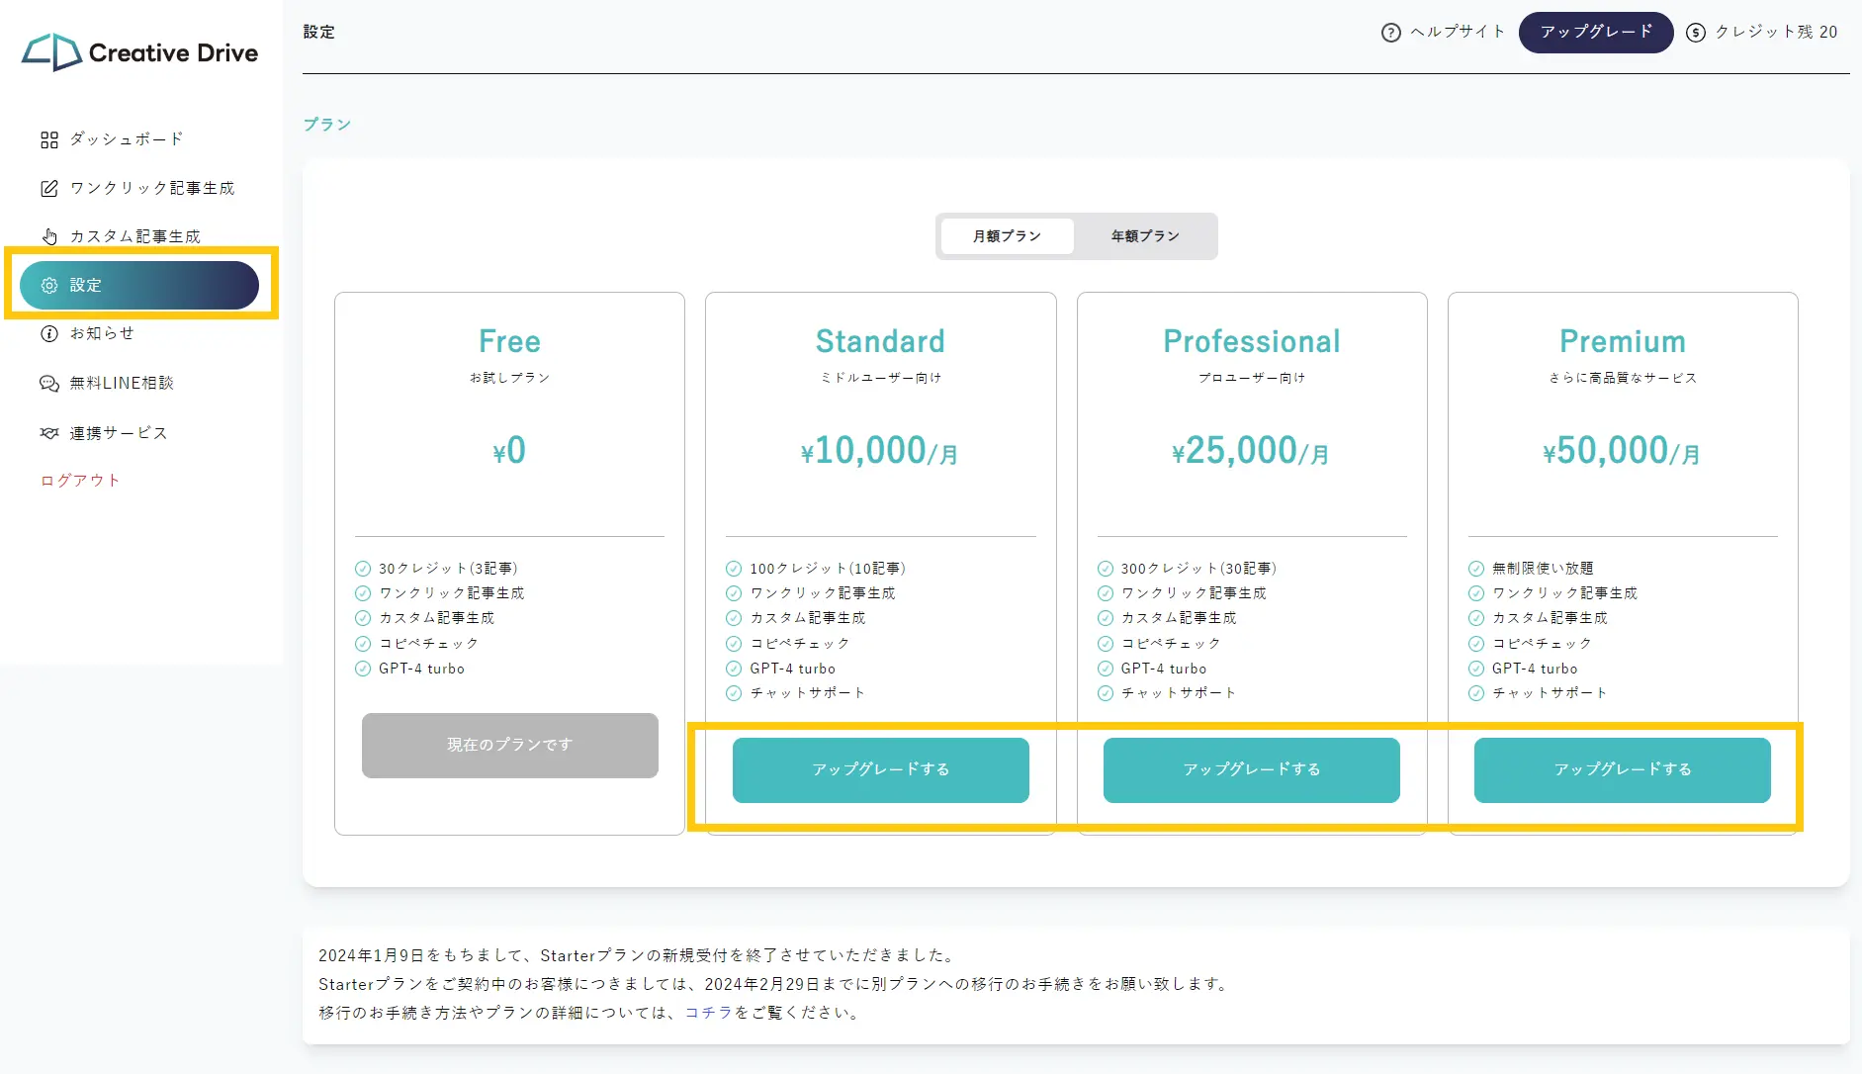Upgrade to the Standard plan

click(880, 769)
